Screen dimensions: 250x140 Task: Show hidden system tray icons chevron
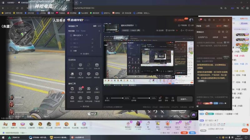217,138
